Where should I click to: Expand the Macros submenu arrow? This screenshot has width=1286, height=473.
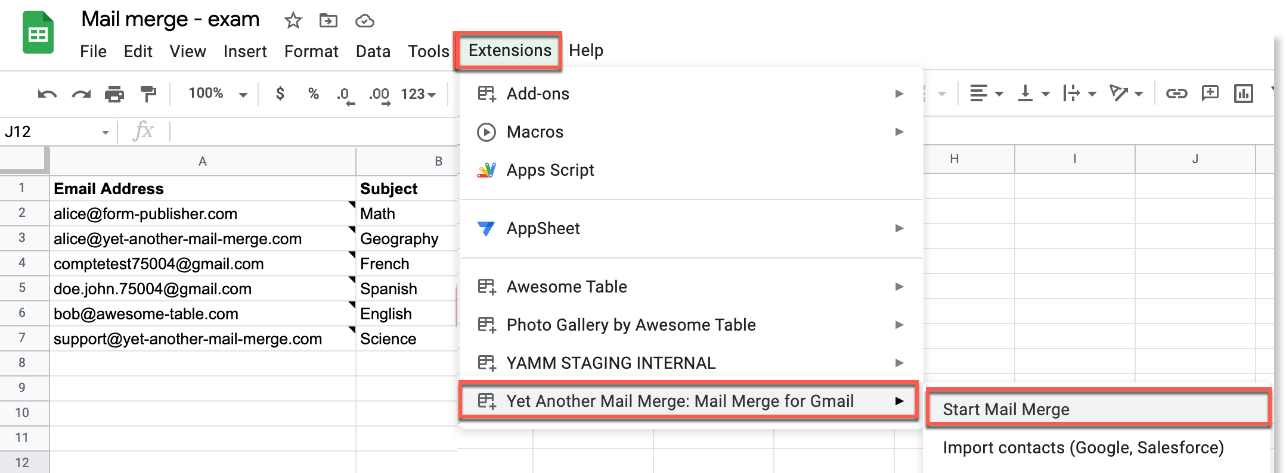(900, 132)
